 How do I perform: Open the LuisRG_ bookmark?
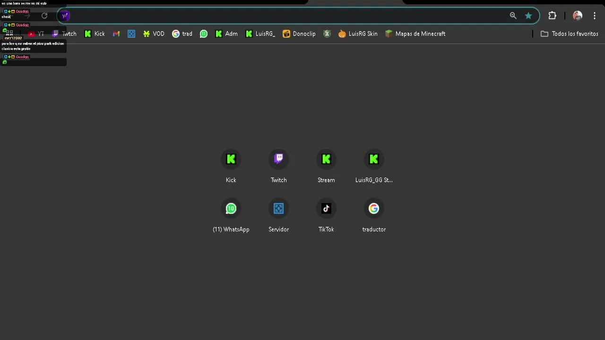(260, 34)
